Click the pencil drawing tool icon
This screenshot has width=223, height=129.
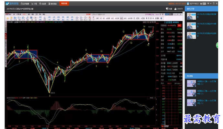27,17
